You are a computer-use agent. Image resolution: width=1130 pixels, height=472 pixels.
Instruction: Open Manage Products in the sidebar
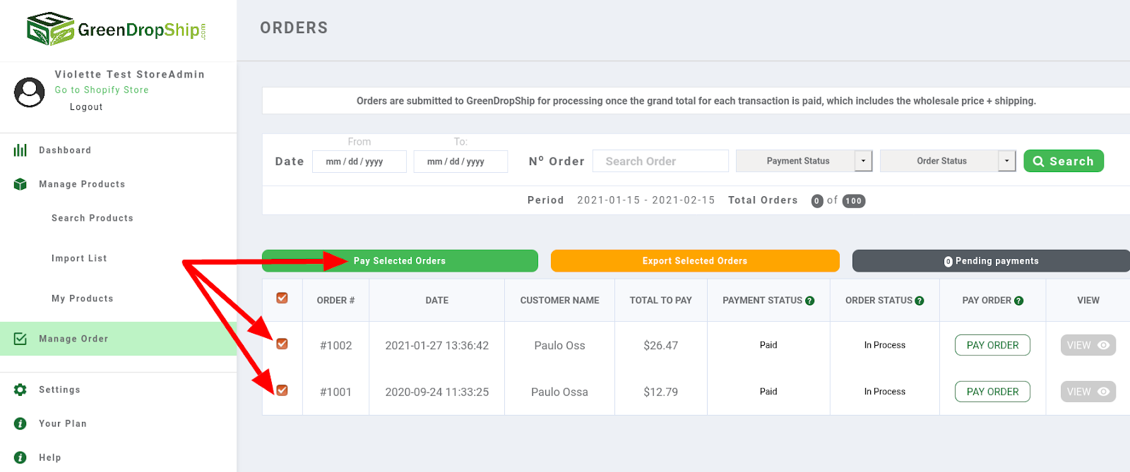click(82, 184)
